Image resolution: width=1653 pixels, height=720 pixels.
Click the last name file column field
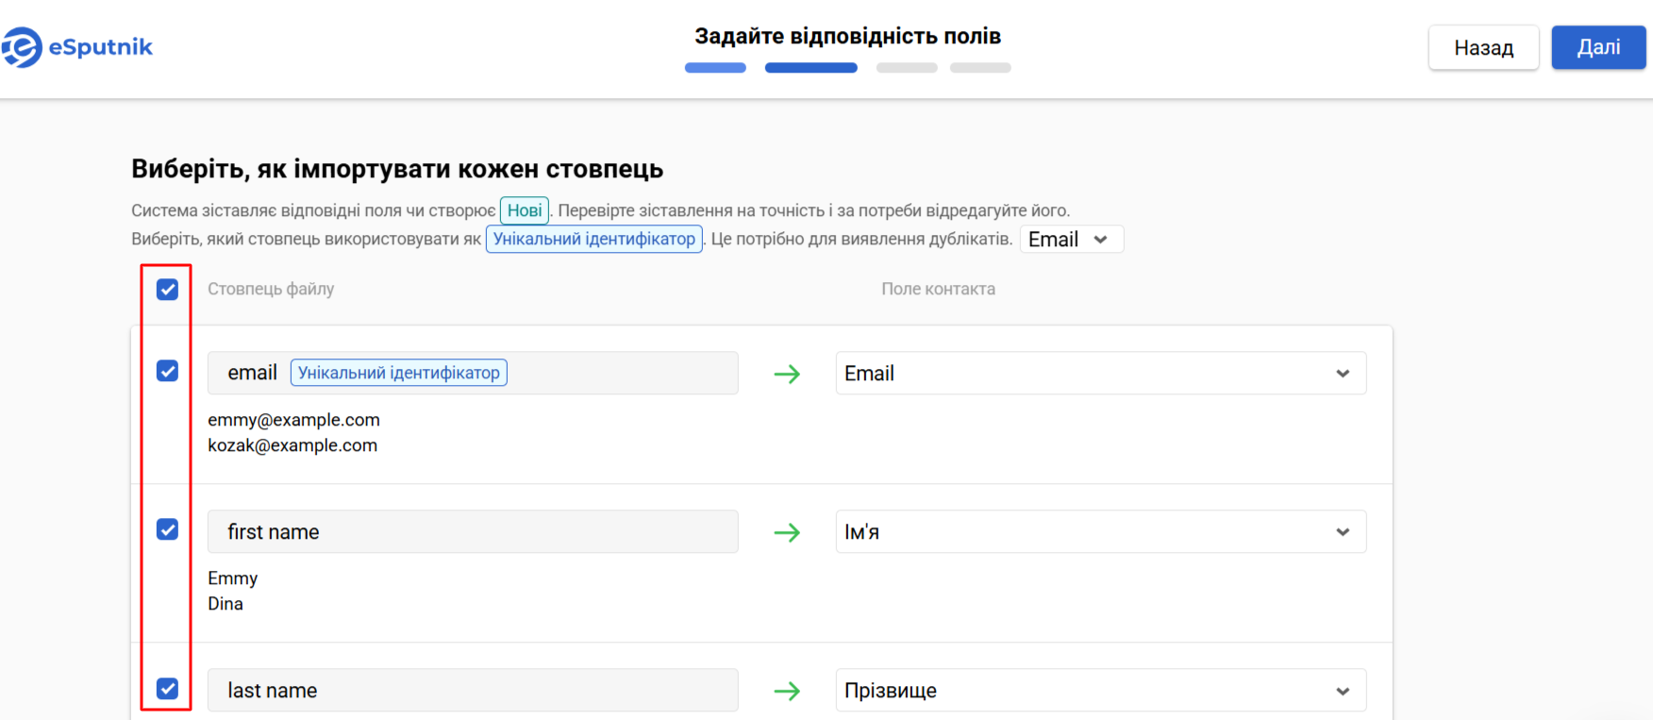473,690
